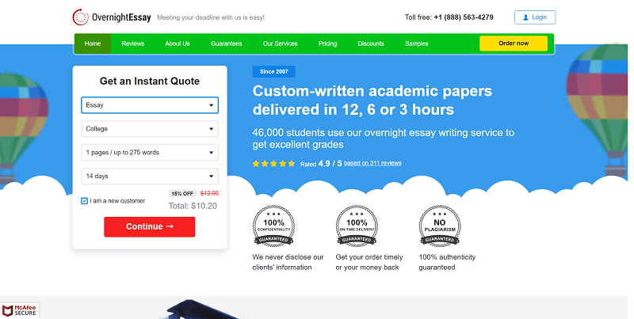634x319 pixels.
Task: Open the Pricing menu item
Action: tap(327, 44)
